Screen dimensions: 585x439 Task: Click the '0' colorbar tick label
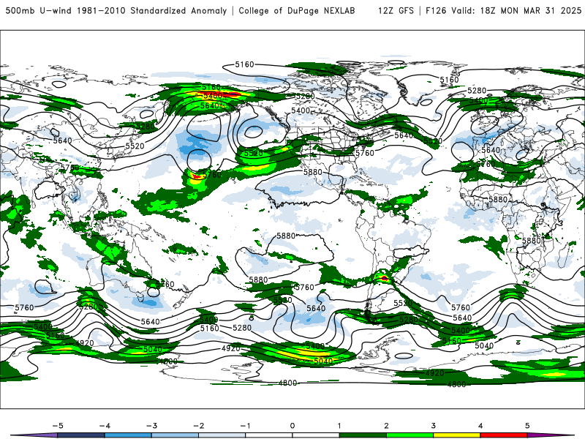click(292, 426)
